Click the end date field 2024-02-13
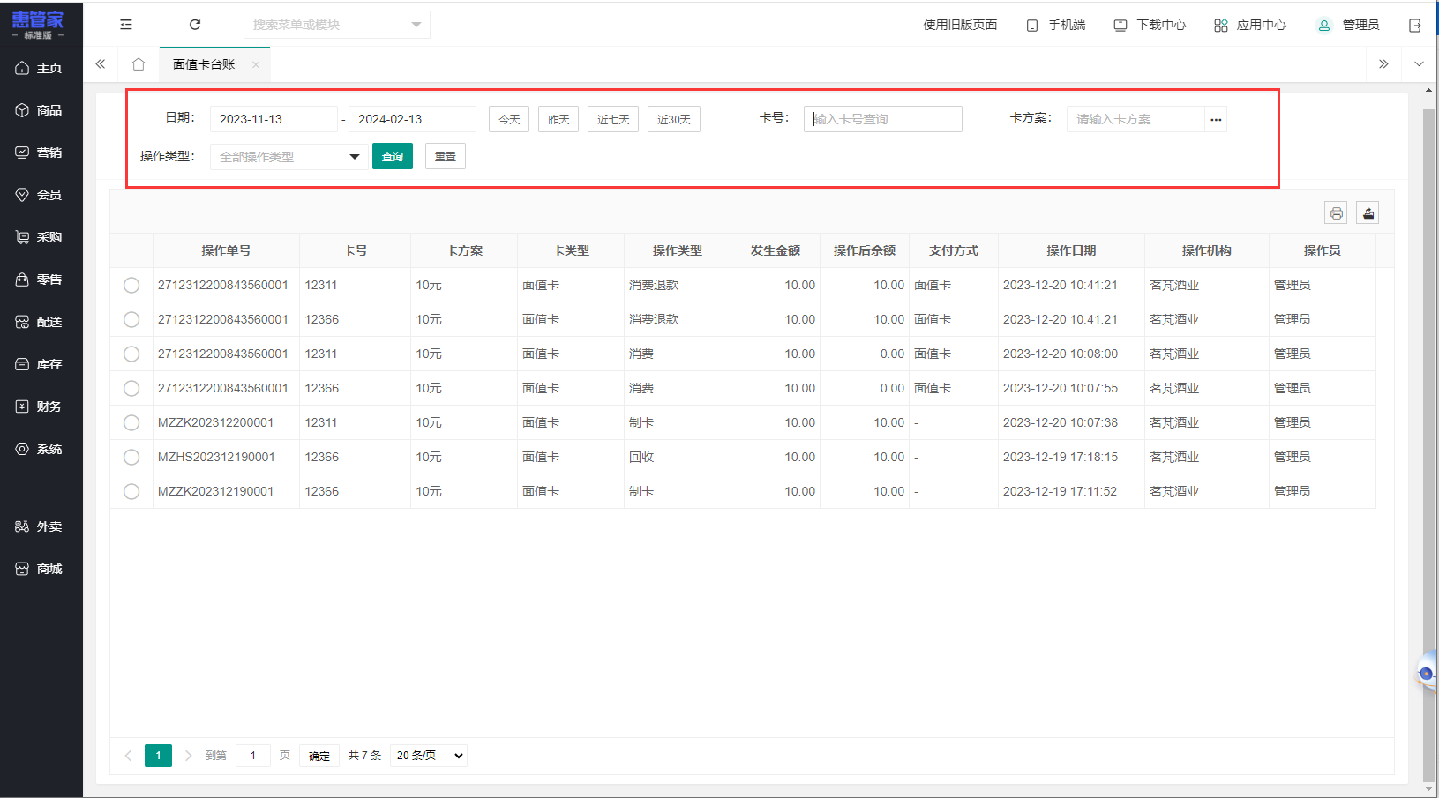The width and height of the screenshot is (1439, 798). coord(412,119)
